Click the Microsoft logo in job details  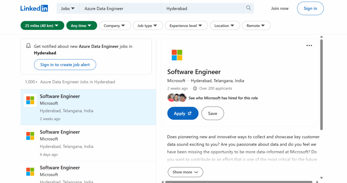[177, 55]
